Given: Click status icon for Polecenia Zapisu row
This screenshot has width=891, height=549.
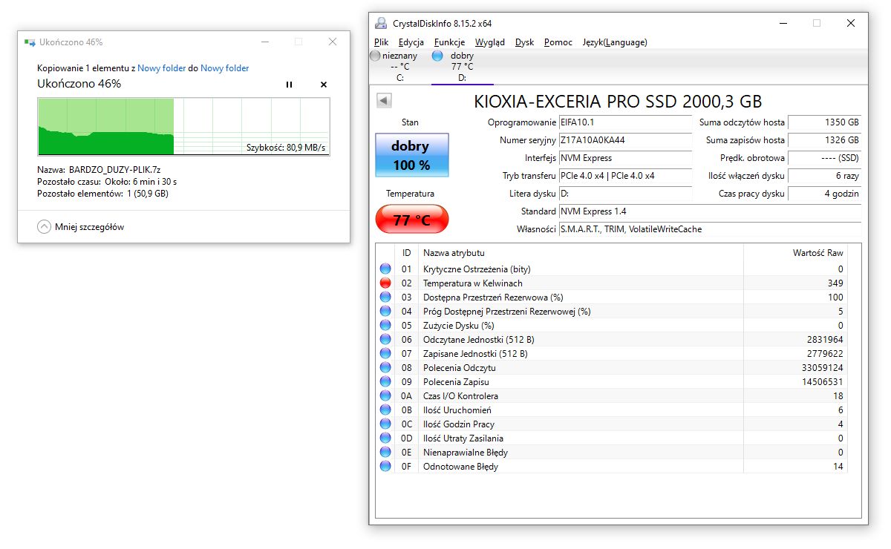Looking at the screenshot, I should coord(385,382).
